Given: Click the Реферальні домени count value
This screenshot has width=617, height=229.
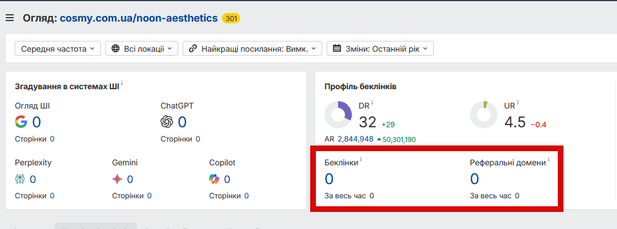Looking at the screenshot, I should coord(474,179).
